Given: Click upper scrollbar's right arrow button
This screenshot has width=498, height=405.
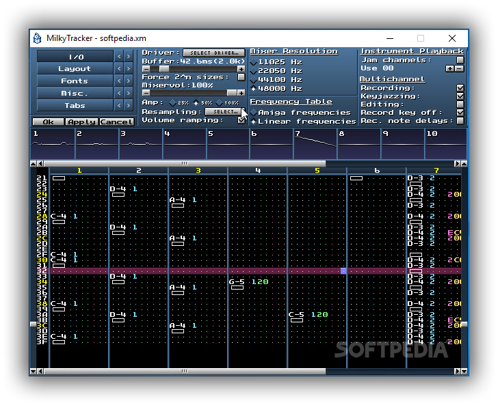Looking at the screenshot, I should pos(457,164).
